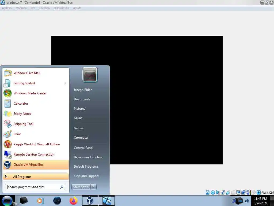This screenshot has height=206, width=274.
Task: Click the Oracle VM VirtualBox cube icon in Start menu
Action: [7, 165]
